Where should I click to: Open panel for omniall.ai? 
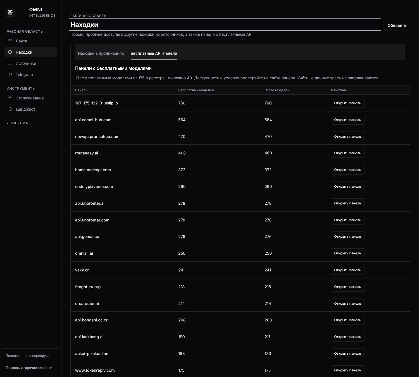coord(347,253)
